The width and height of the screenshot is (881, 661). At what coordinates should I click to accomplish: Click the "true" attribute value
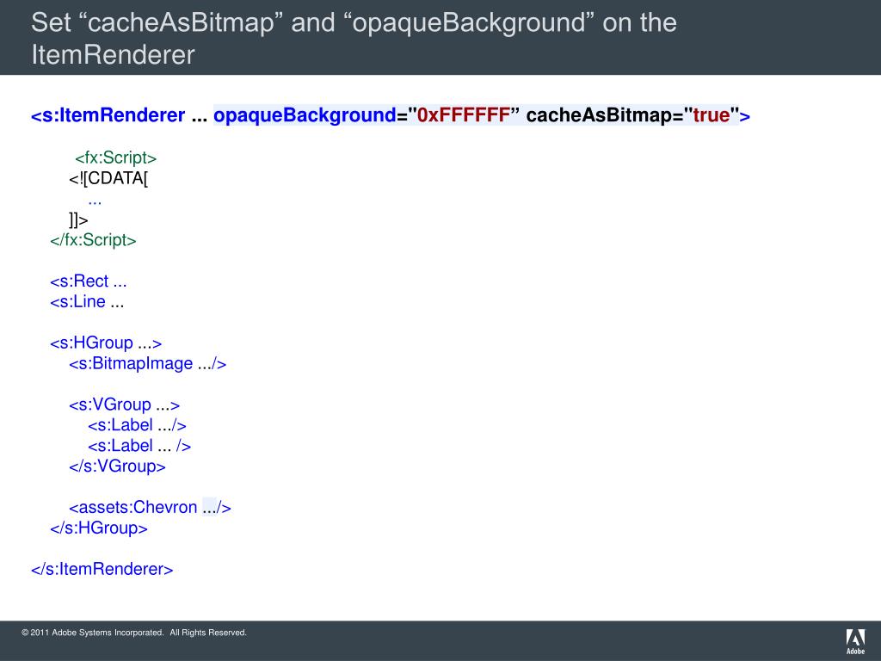click(x=711, y=115)
